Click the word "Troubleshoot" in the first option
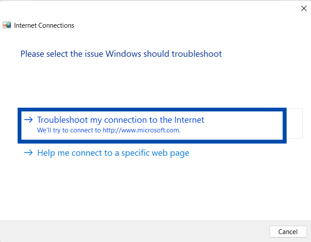This screenshot has height=242, width=311. (63, 120)
